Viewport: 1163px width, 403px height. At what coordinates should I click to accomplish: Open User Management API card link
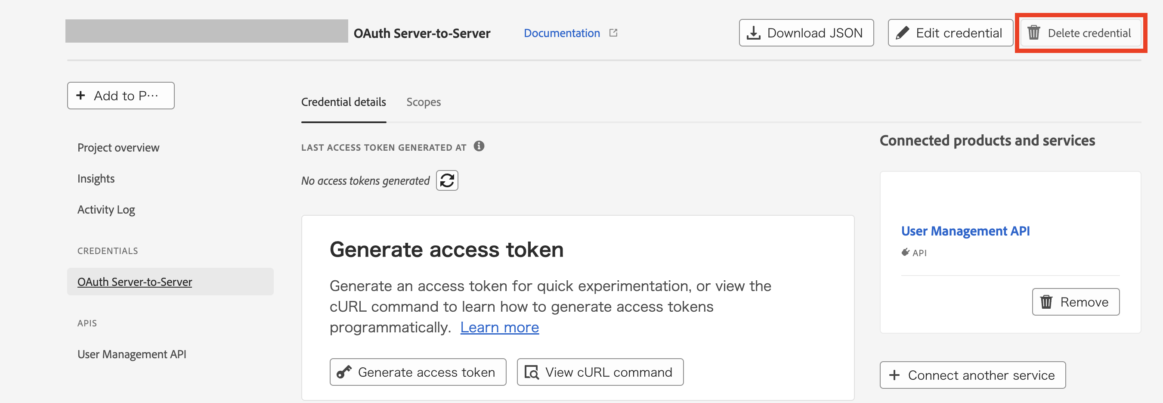(x=965, y=231)
